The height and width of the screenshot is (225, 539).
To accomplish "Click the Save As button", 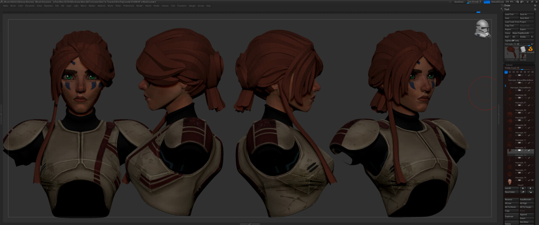I will click(527, 14).
